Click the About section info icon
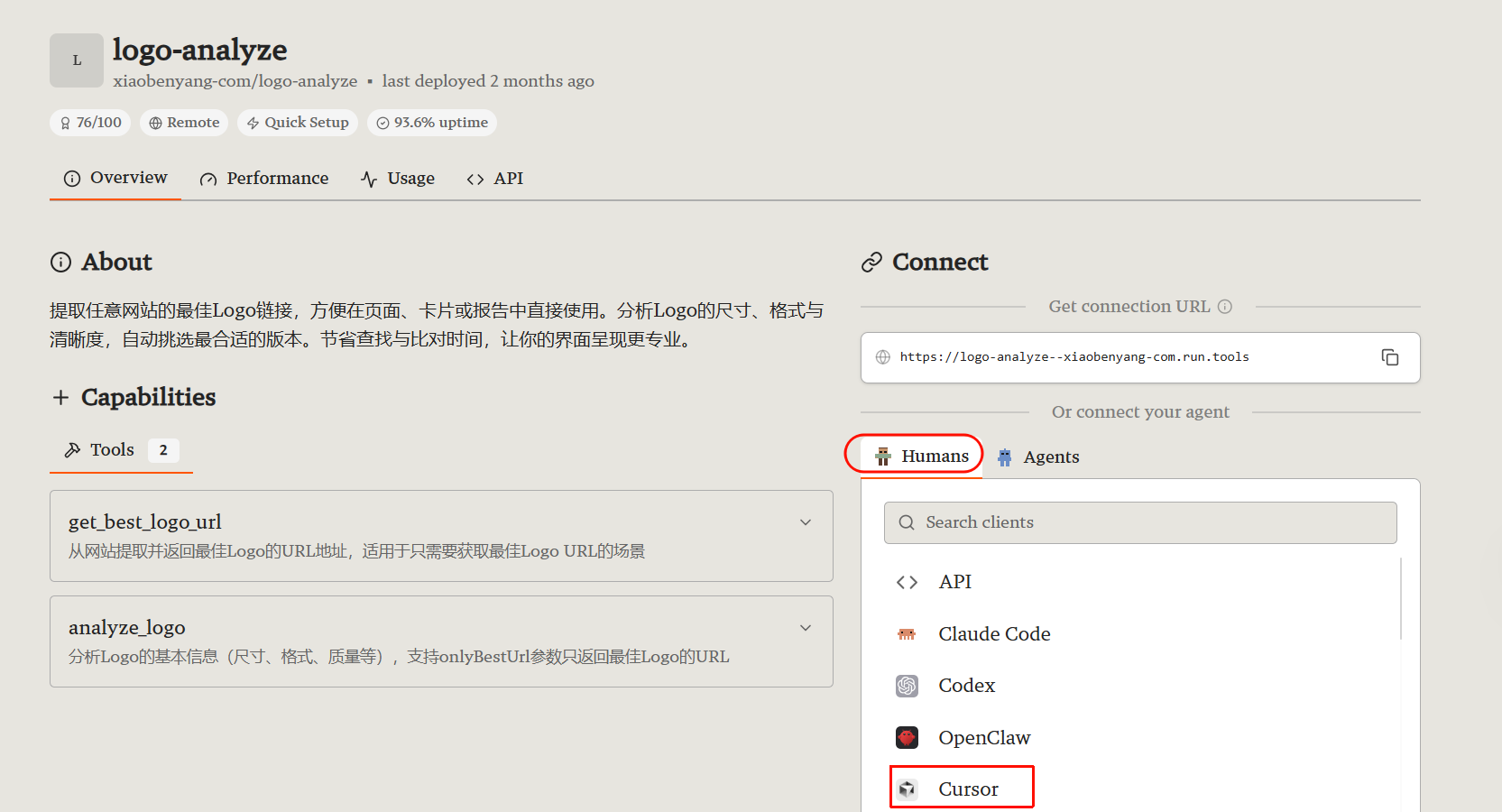 click(x=60, y=263)
